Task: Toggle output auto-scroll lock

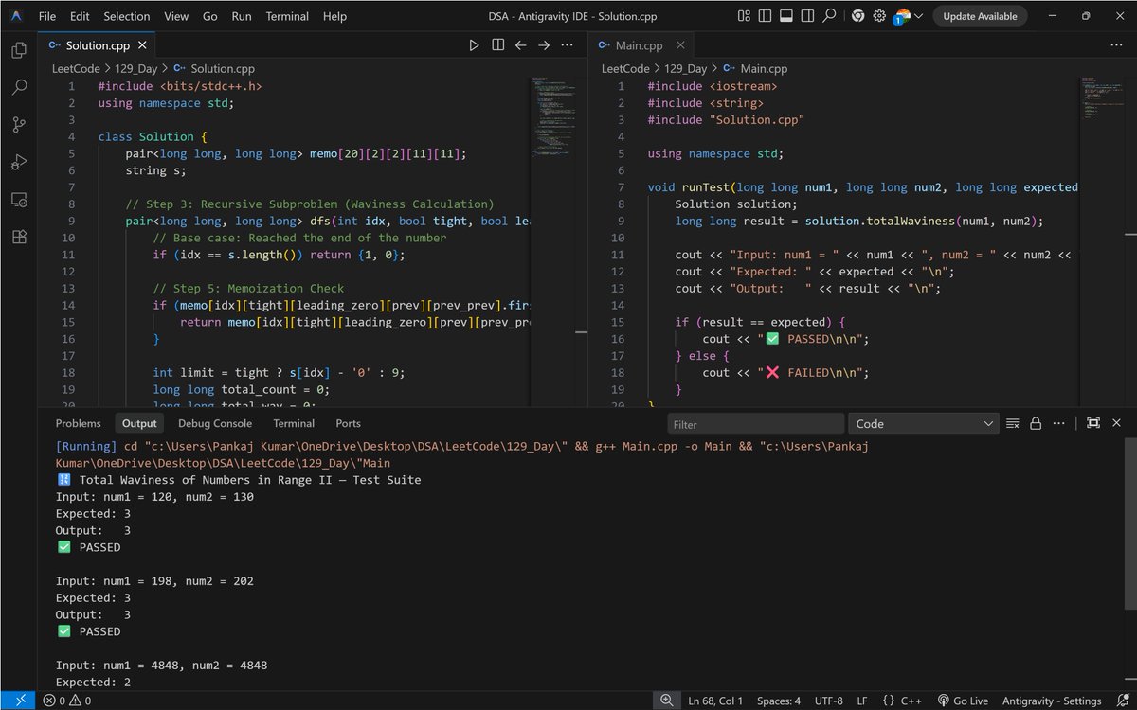Action: click(1036, 423)
